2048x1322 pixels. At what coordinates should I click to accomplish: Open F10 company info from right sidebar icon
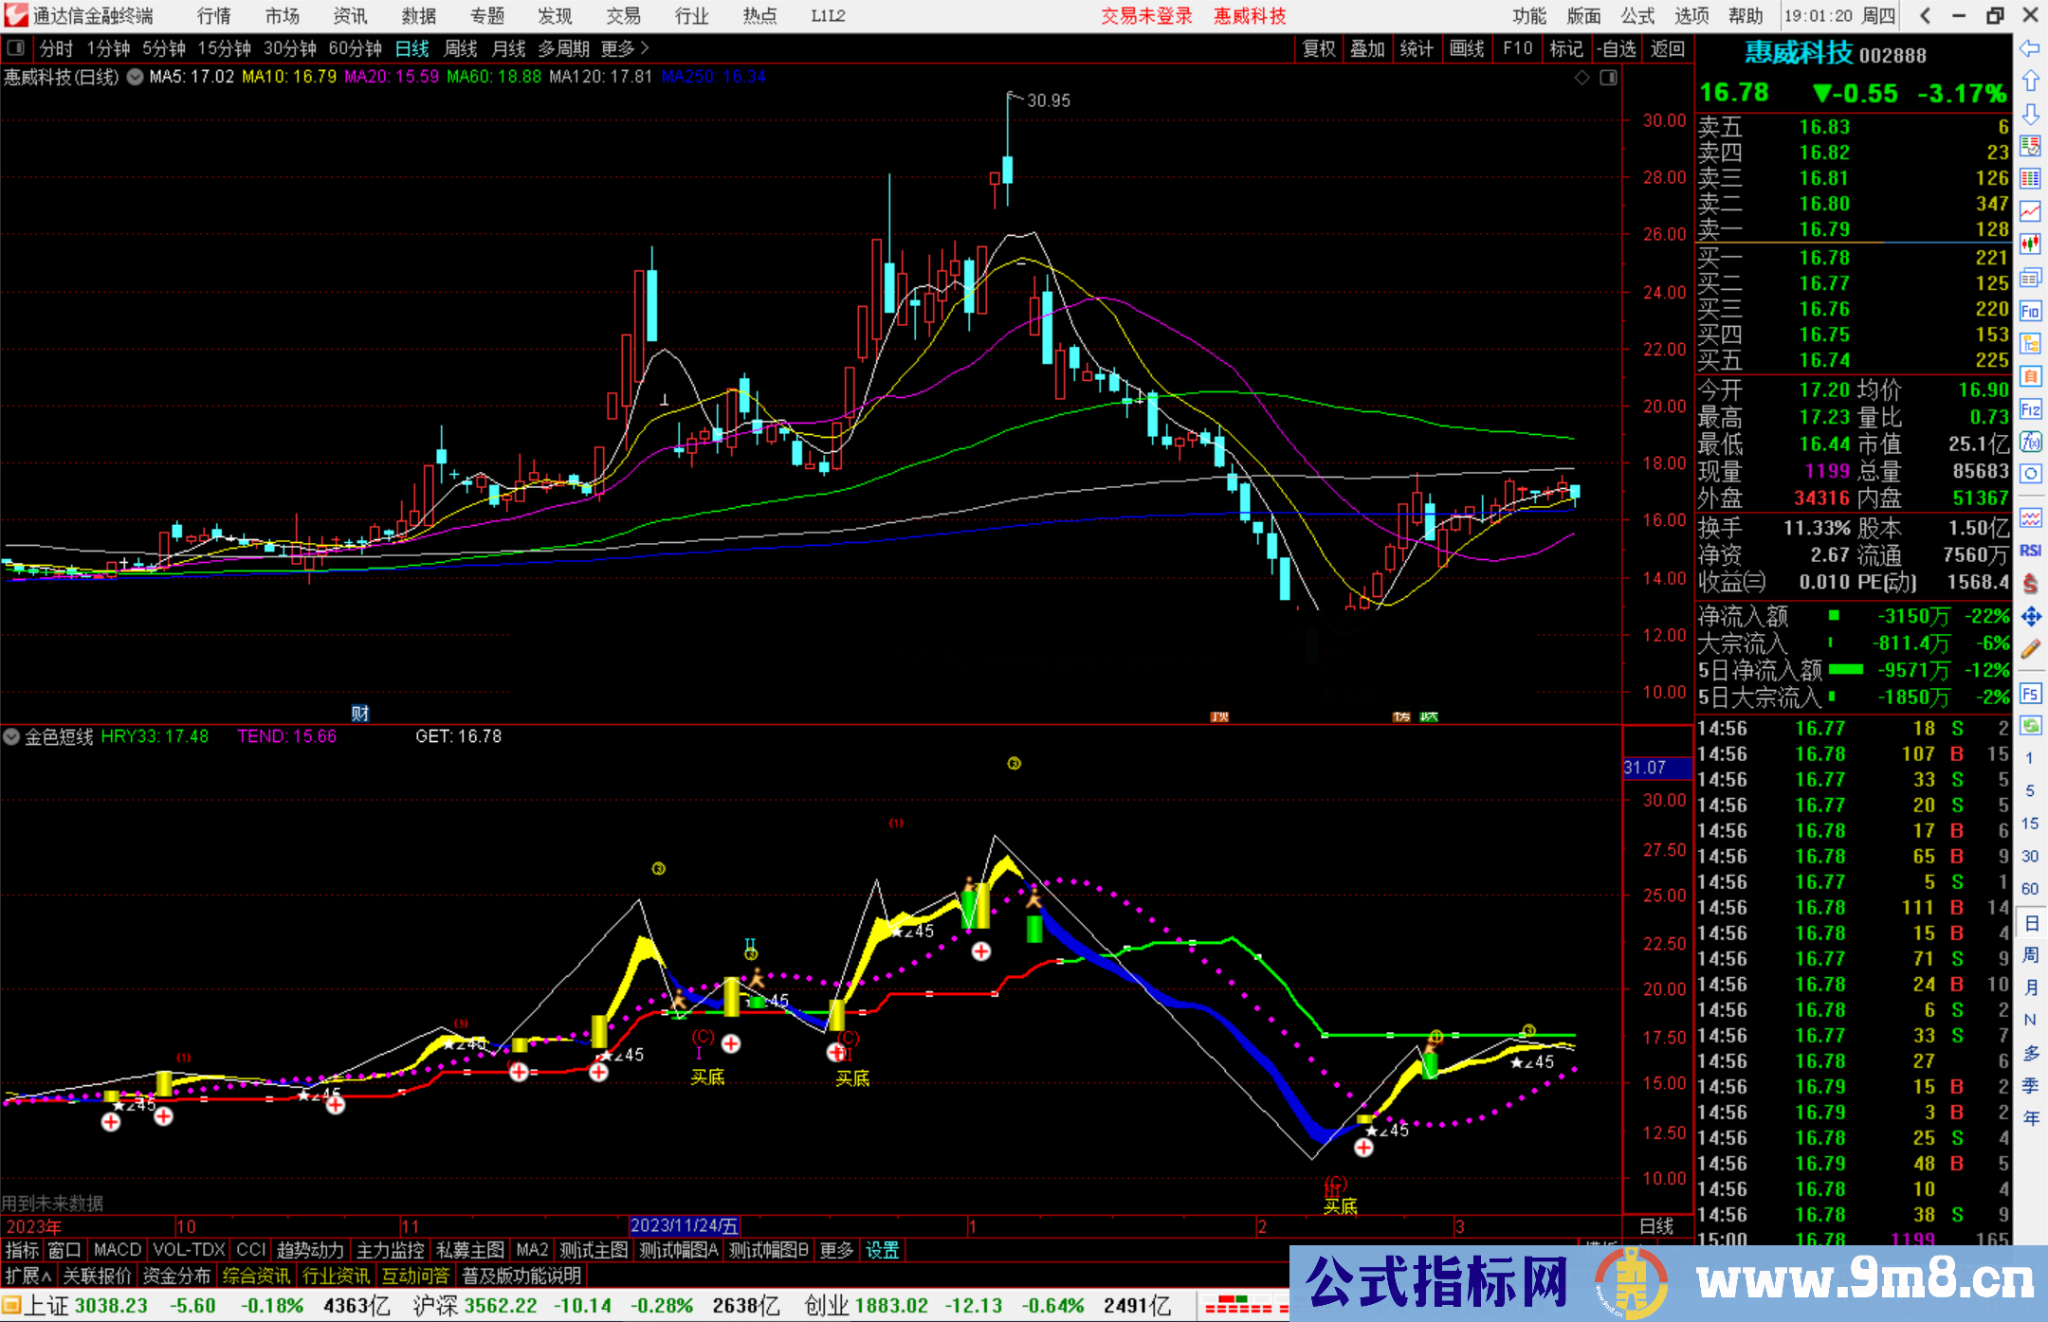point(2031,307)
